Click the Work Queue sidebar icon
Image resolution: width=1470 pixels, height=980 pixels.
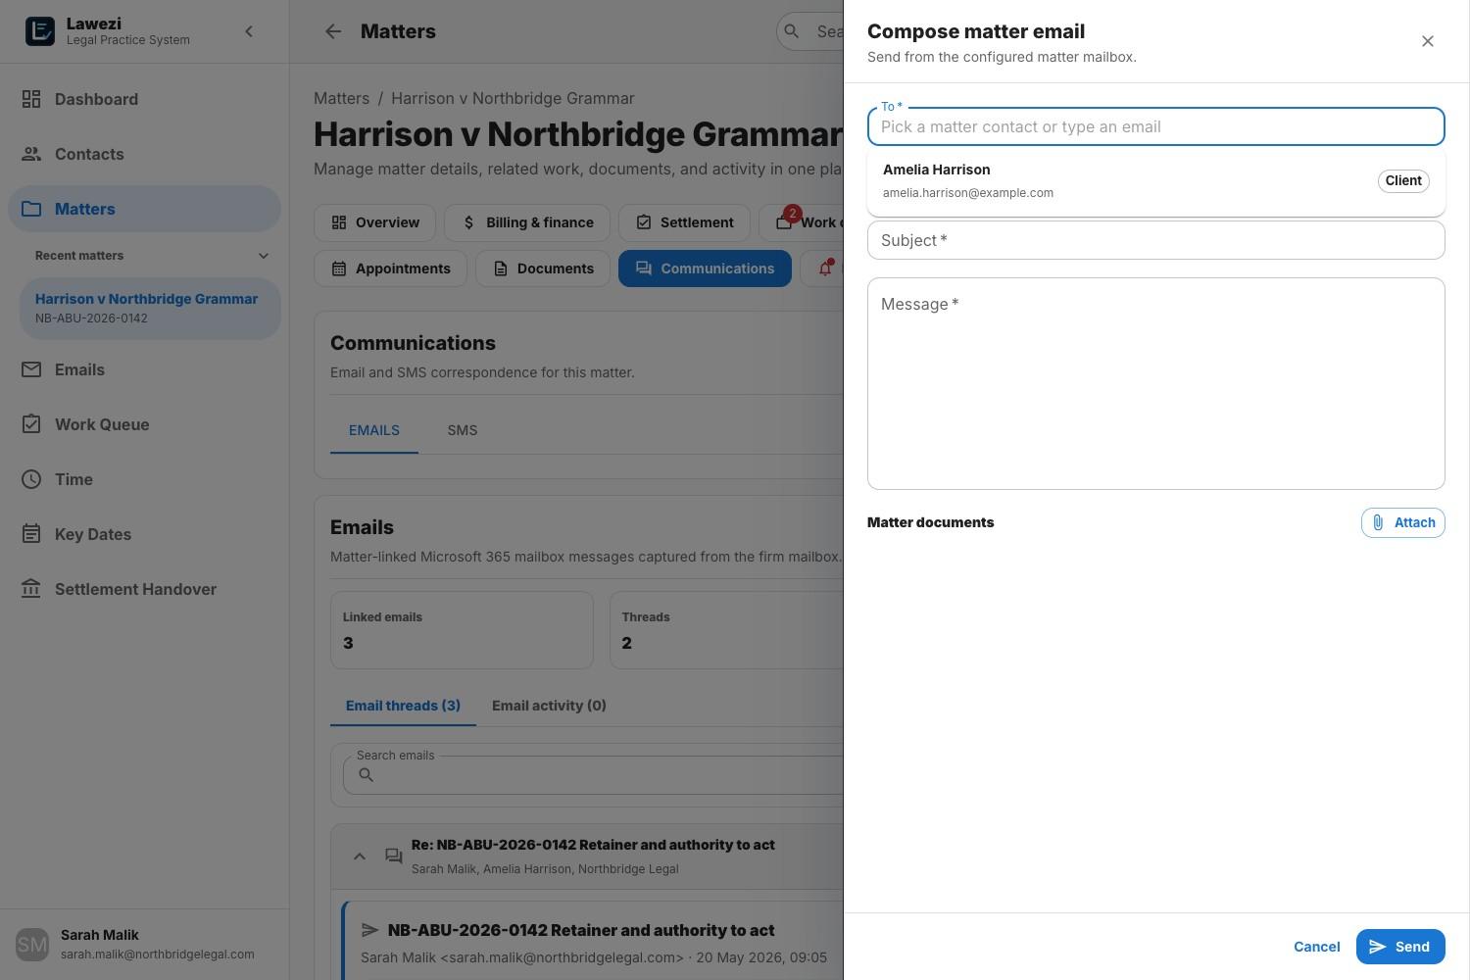pyautogui.click(x=31, y=424)
